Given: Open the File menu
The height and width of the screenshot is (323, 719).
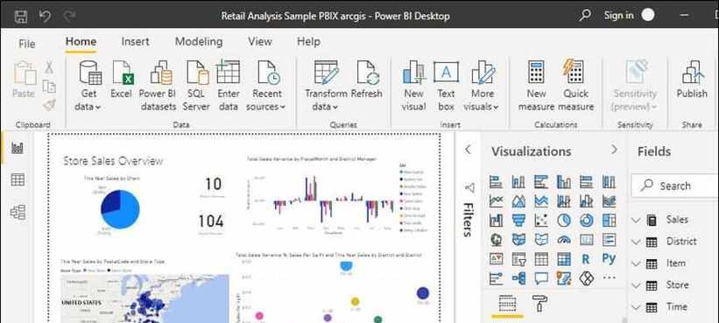Looking at the screenshot, I should tap(26, 44).
